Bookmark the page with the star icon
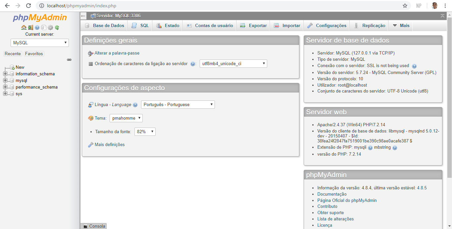This screenshot has height=229, width=452. point(405,5)
